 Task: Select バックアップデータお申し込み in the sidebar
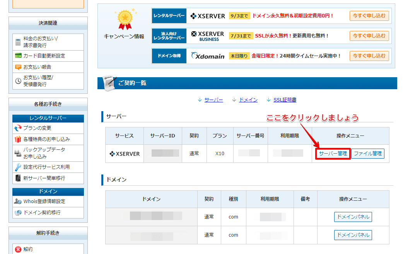pos(48,153)
